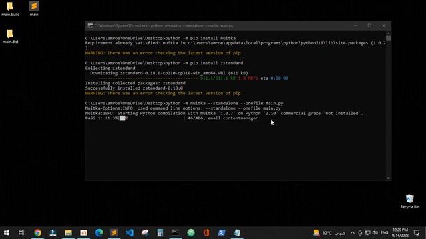Click the cmd scrollbar down arrow
The width and height of the screenshot is (426, 239).
[389, 178]
